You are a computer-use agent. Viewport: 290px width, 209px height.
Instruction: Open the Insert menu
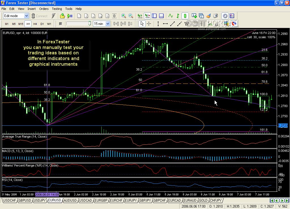pos(32,9)
